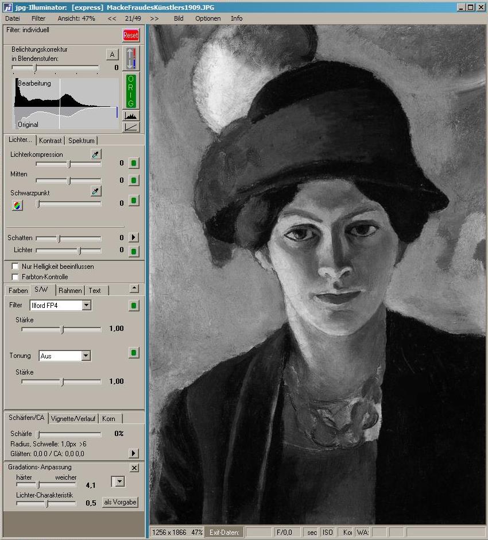Click the histogram display icon
Viewport: 488px width, 540px height.
[x=131, y=115]
